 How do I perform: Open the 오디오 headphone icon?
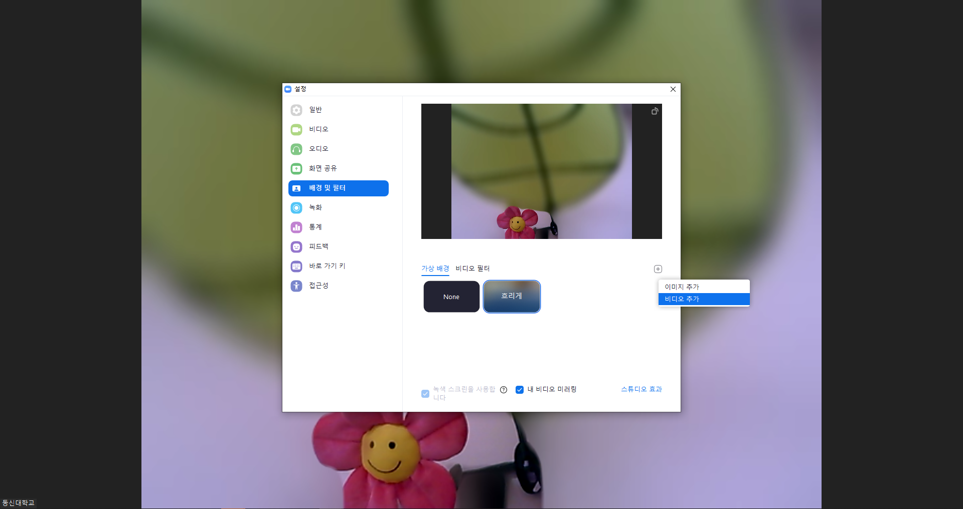click(296, 149)
